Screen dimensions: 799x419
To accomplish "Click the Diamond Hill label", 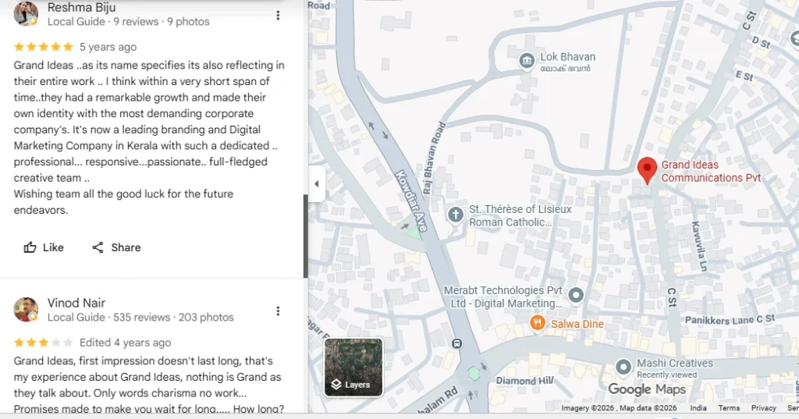I will click(x=524, y=381).
